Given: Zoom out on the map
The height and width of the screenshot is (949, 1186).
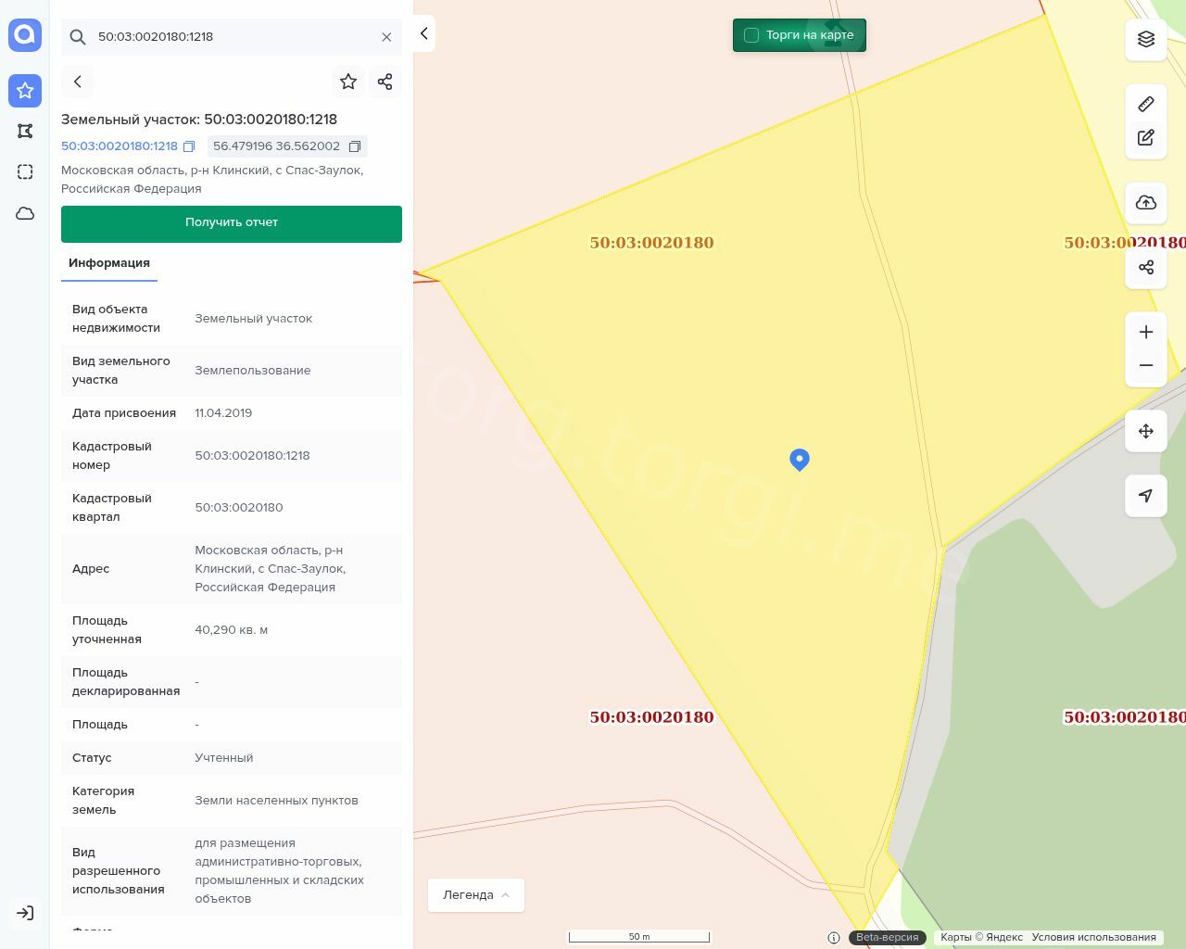Looking at the screenshot, I should pos(1146,365).
